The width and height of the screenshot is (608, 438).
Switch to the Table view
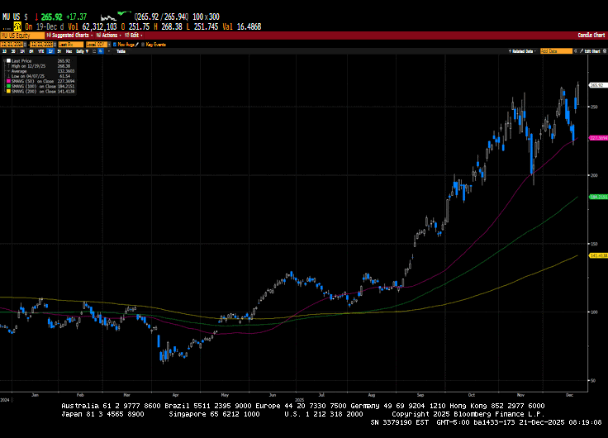[121, 51]
